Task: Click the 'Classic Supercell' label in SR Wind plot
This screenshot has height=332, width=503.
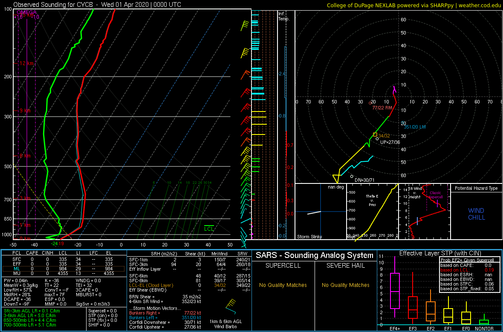Action: (436, 195)
